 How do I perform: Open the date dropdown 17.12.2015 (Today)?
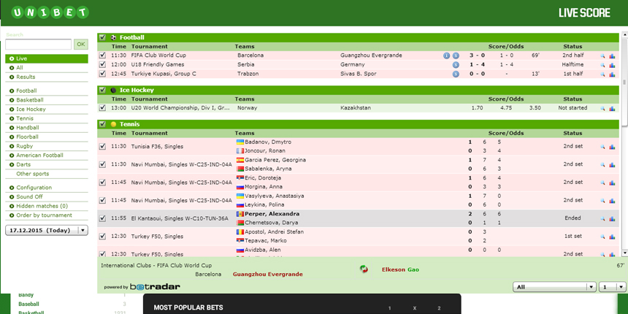click(47, 230)
